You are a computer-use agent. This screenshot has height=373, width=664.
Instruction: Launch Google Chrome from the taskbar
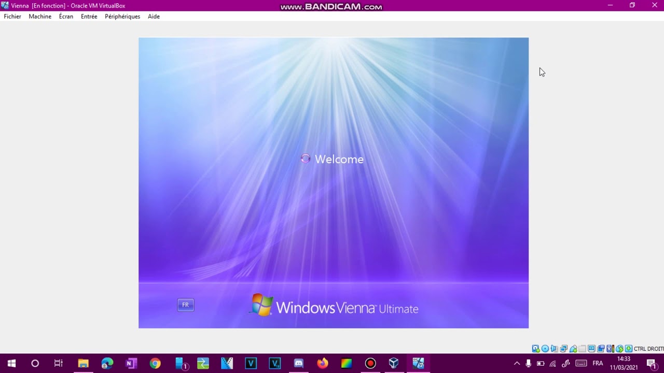point(155,363)
